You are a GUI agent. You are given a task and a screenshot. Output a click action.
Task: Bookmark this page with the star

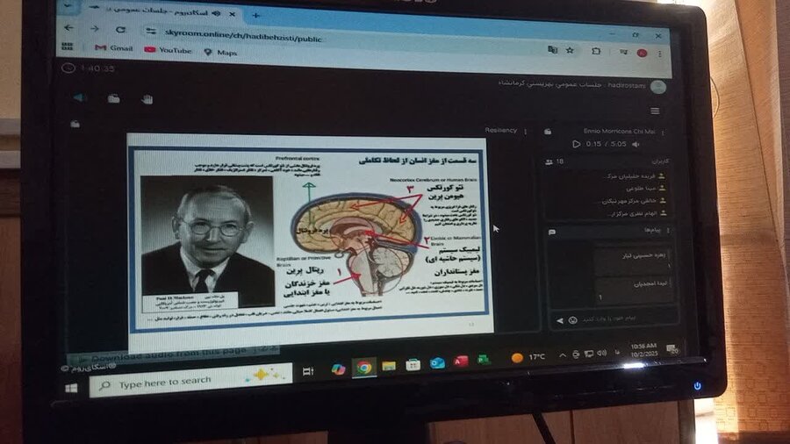point(570,50)
